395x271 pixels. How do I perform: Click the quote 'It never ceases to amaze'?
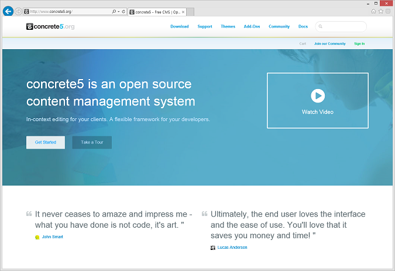(114, 219)
